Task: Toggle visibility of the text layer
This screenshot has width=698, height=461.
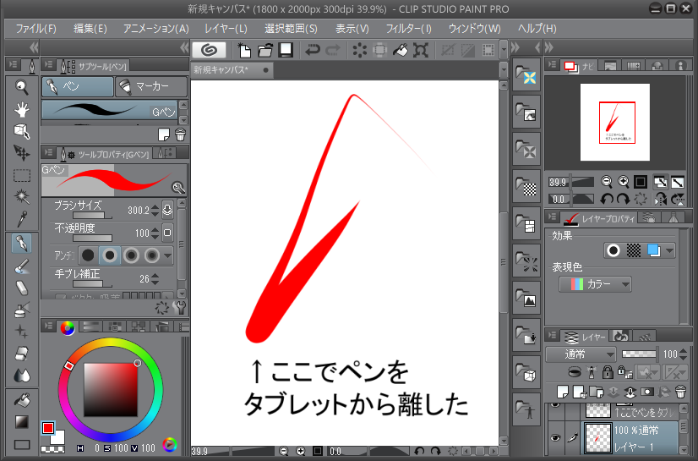Action: coord(555,408)
